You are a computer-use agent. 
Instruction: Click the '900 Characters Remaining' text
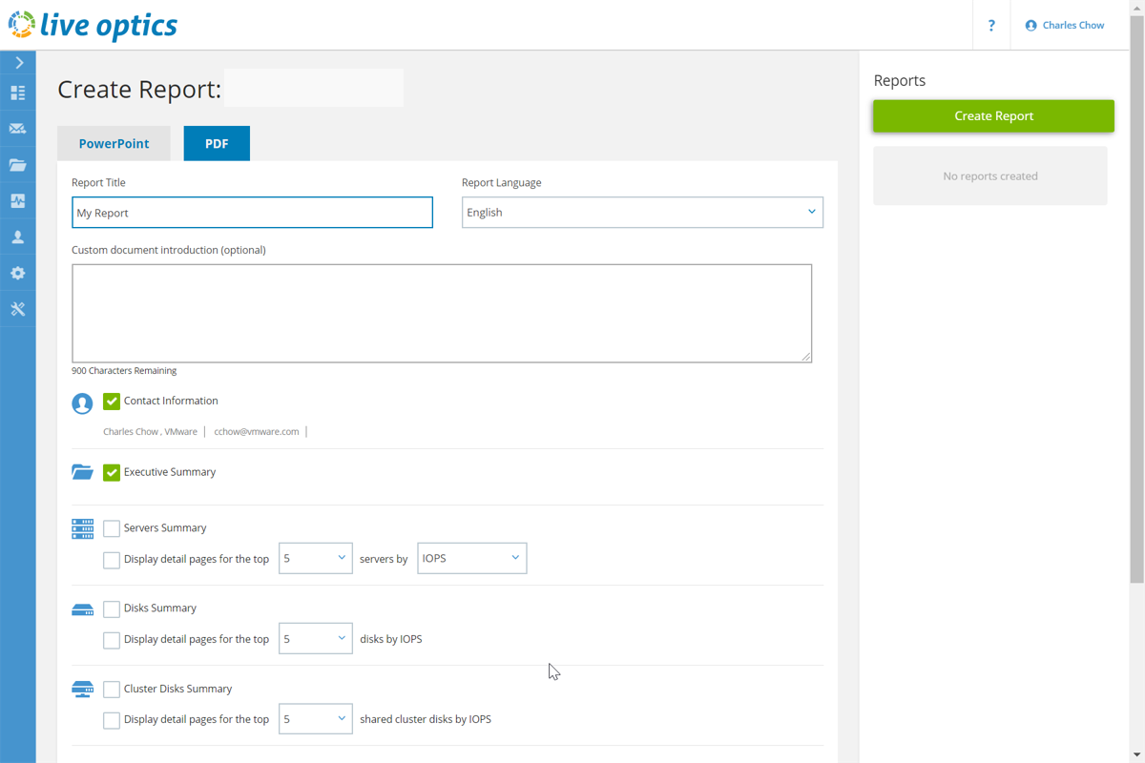(124, 371)
